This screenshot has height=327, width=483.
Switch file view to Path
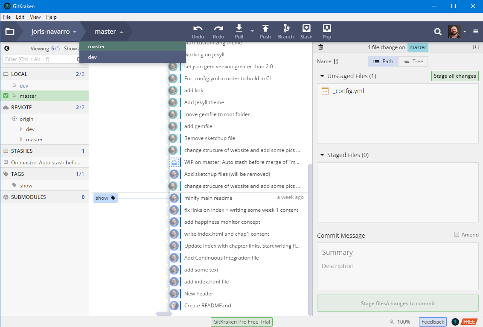click(x=383, y=61)
